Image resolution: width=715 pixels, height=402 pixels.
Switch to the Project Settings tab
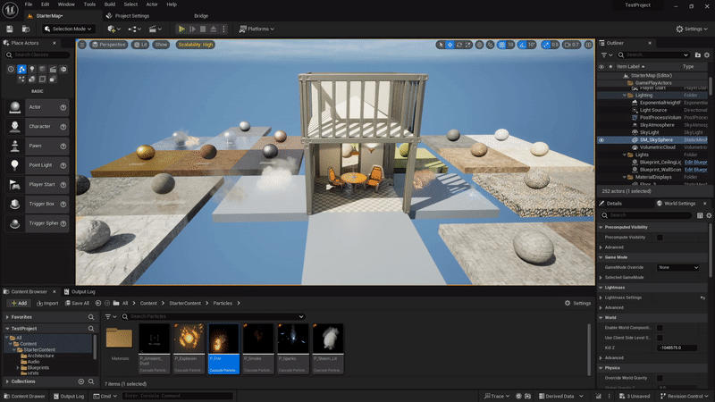[128, 16]
